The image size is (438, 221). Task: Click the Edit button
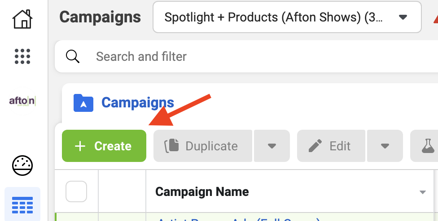click(x=331, y=146)
